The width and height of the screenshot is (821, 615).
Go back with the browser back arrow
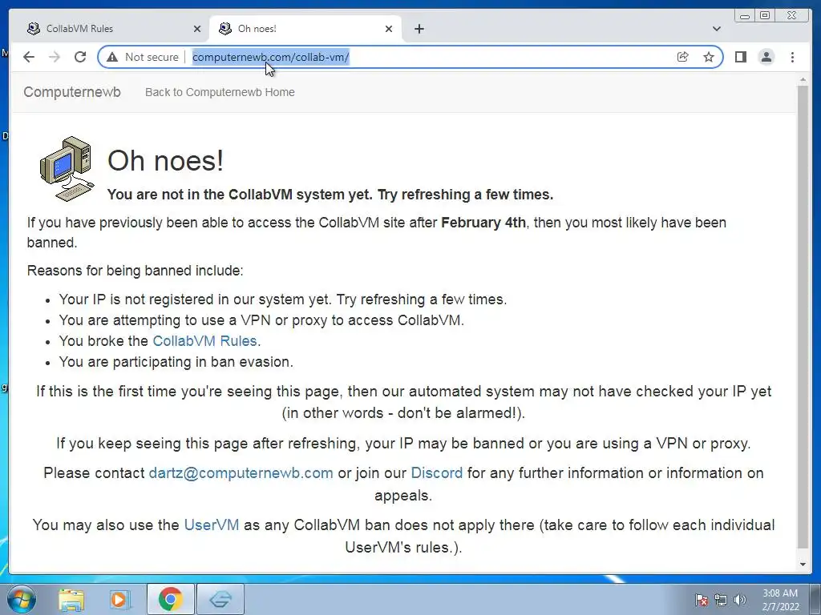coord(29,57)
